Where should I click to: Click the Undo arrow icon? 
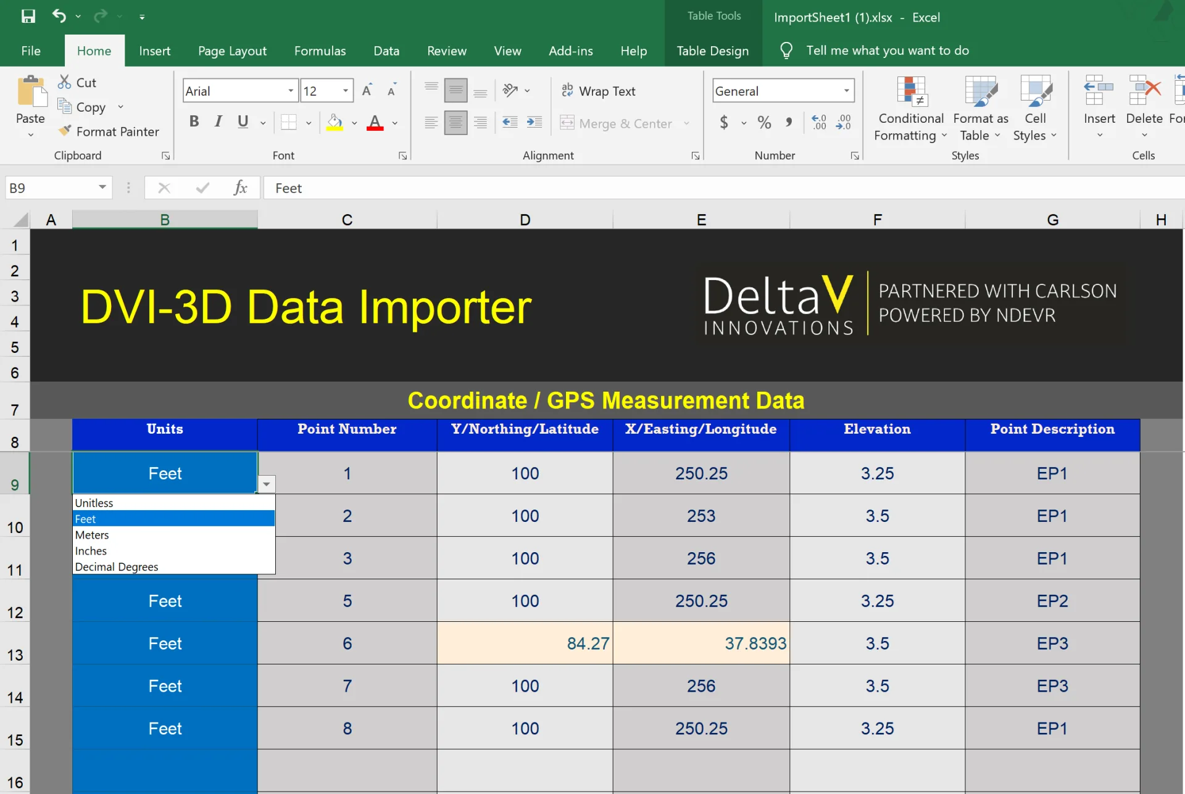(59, 16)
